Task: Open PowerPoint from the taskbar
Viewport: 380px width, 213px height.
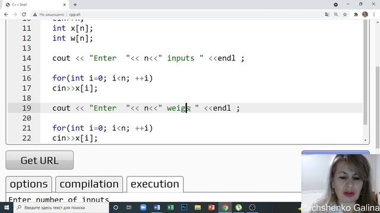Action: click(x=211, y=208)
